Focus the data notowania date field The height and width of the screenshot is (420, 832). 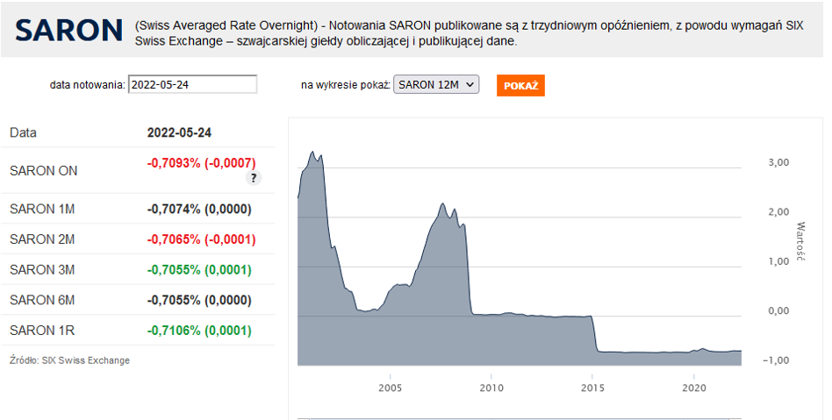click(x=192, y=85)
